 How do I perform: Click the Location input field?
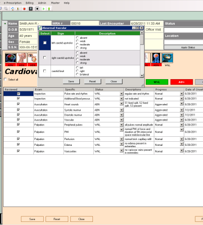click(184, 42)
